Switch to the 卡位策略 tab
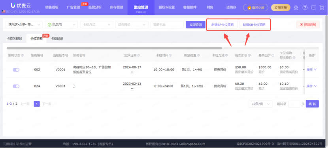 36,39
